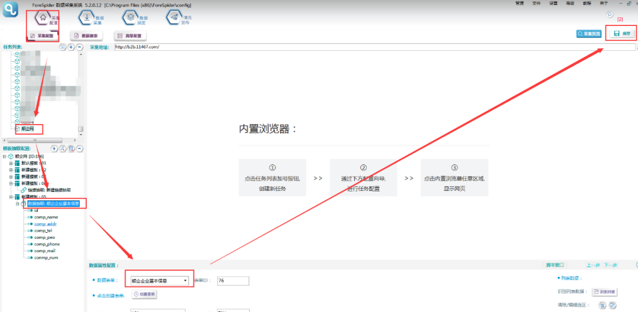
Task: Click the 采集配置 sub-tab button
Action: [x=43, y=36]
